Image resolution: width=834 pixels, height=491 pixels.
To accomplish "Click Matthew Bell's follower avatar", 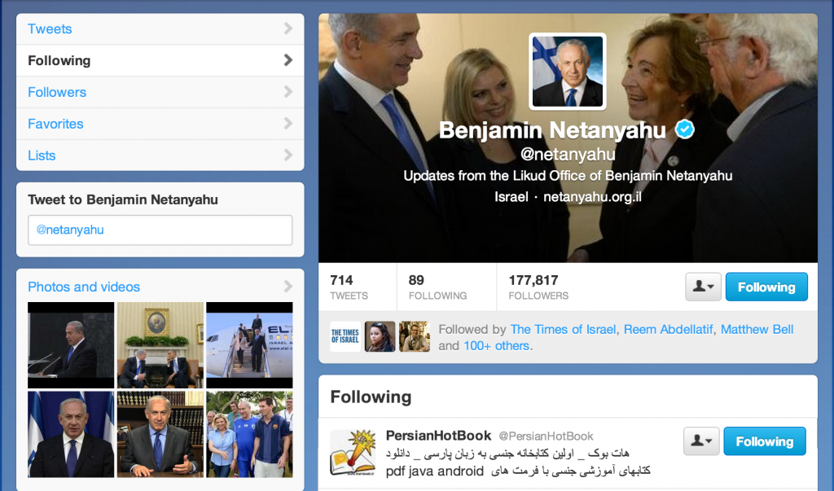I will click(x=415, y=336).
